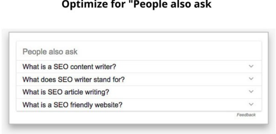276x134 pixels.
Task: Click 'article writing?' in the third question
Action: coord(87,92)
